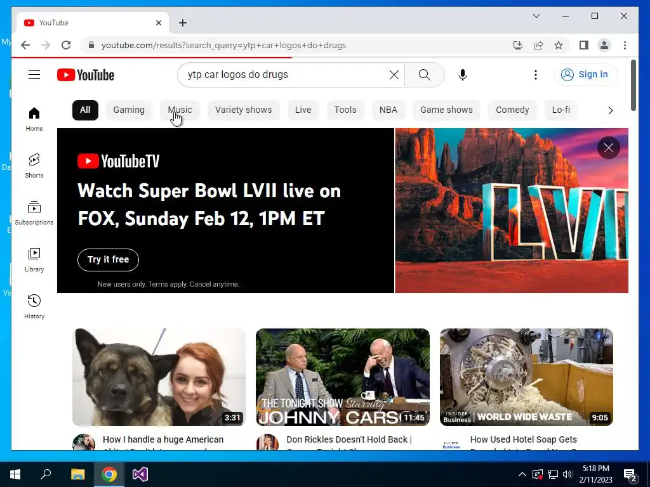Open a new tab with plus button
650x487 pixels.
click(183, 23)
